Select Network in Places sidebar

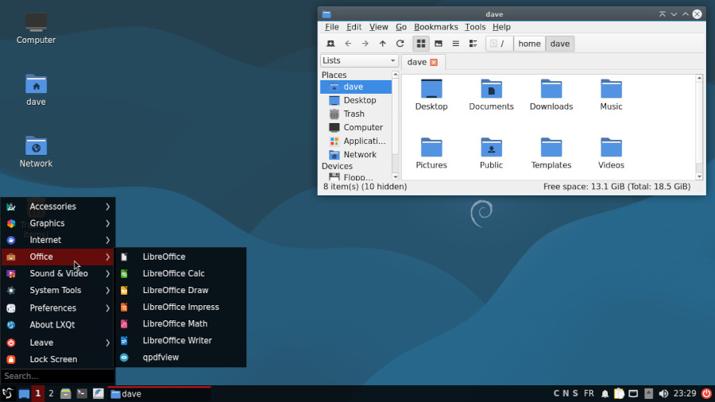pos(356,154)
